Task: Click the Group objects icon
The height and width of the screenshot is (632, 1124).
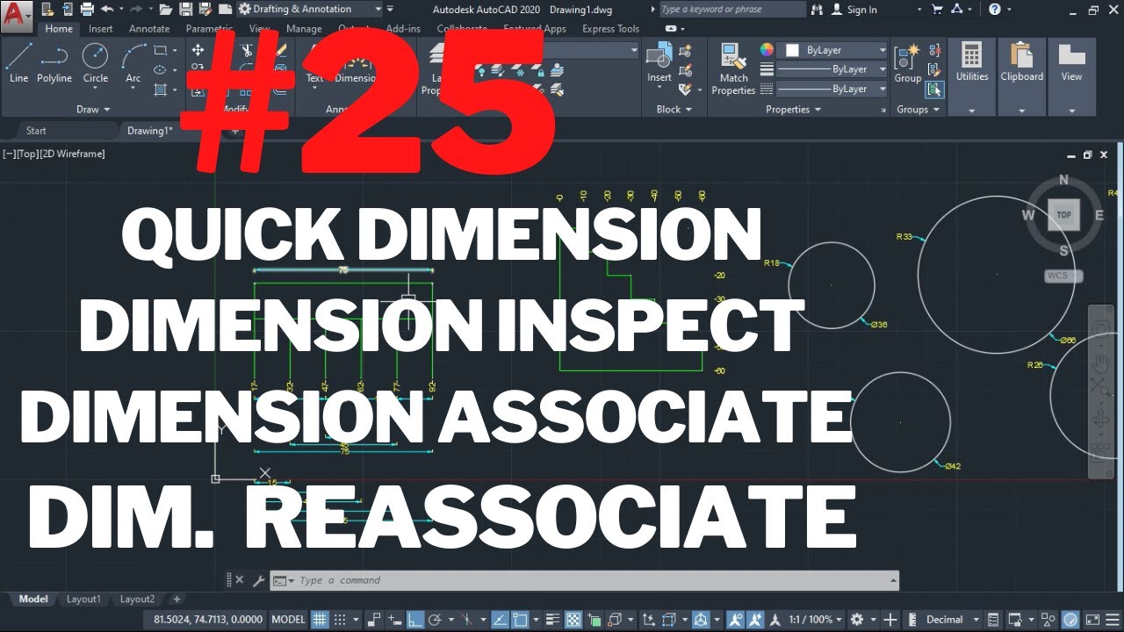Action: point(907,63)
